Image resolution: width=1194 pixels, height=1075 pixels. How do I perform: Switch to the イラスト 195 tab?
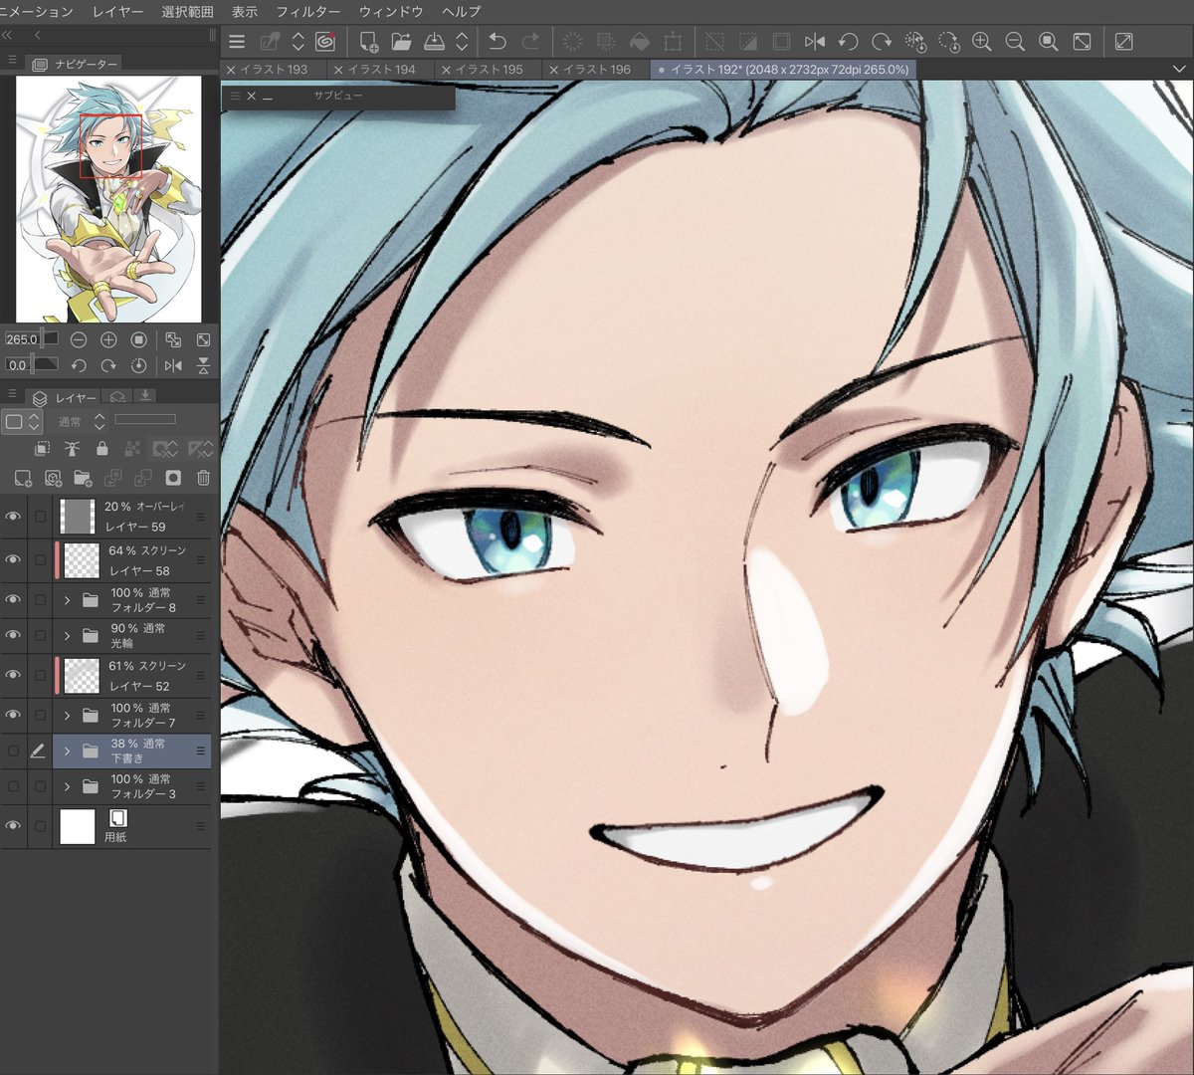point(490,70)
